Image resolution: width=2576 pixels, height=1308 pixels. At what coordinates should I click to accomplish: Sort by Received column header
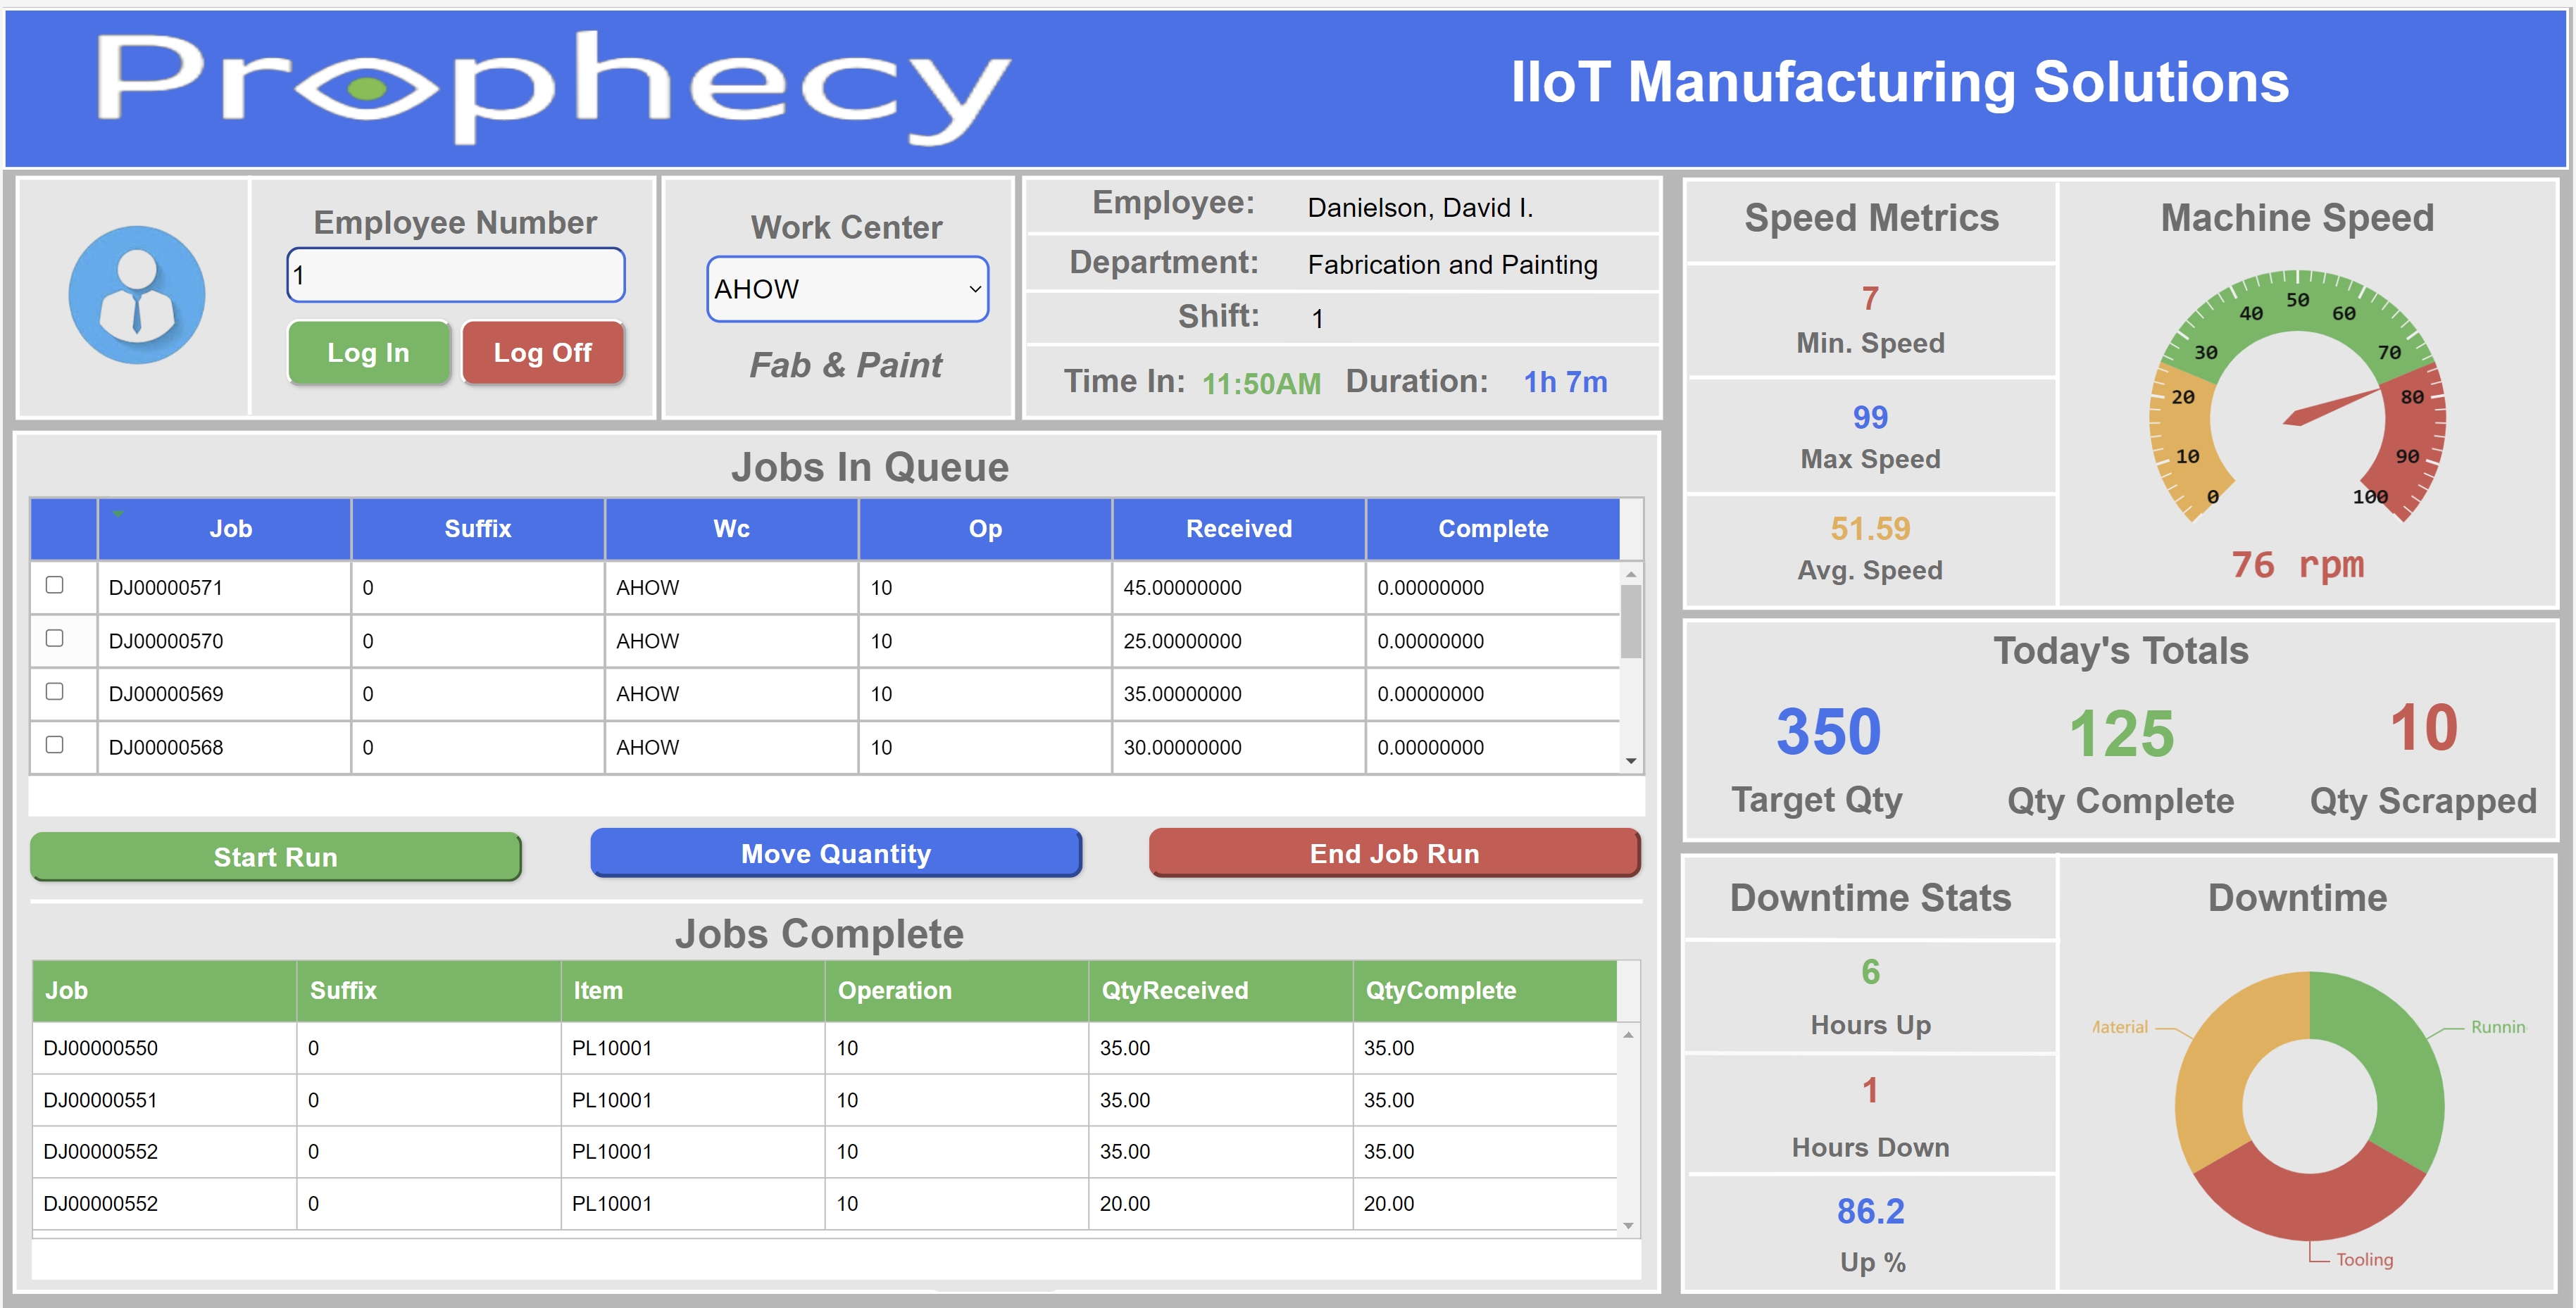click(x=1238, y=529)
